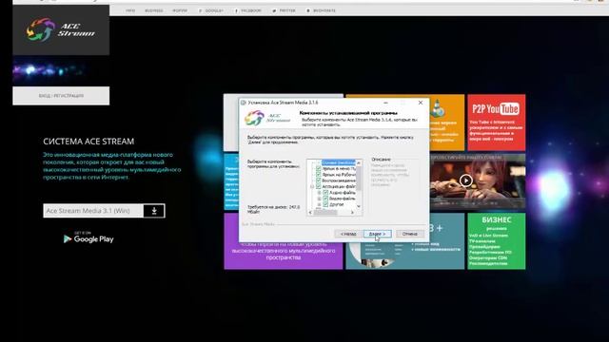Click the Facebook icon in the top navigation
The image size is (609, 342).
[236, 10]
